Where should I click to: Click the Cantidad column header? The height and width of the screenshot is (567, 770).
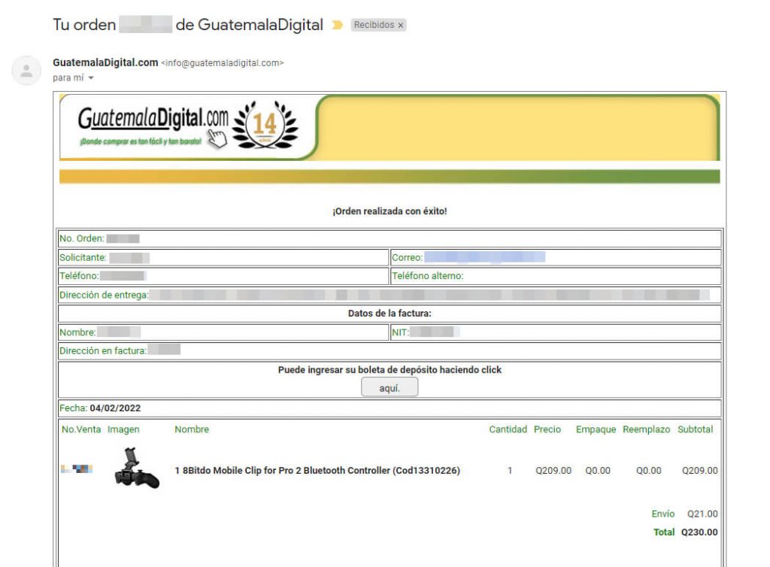click(508, 429)
